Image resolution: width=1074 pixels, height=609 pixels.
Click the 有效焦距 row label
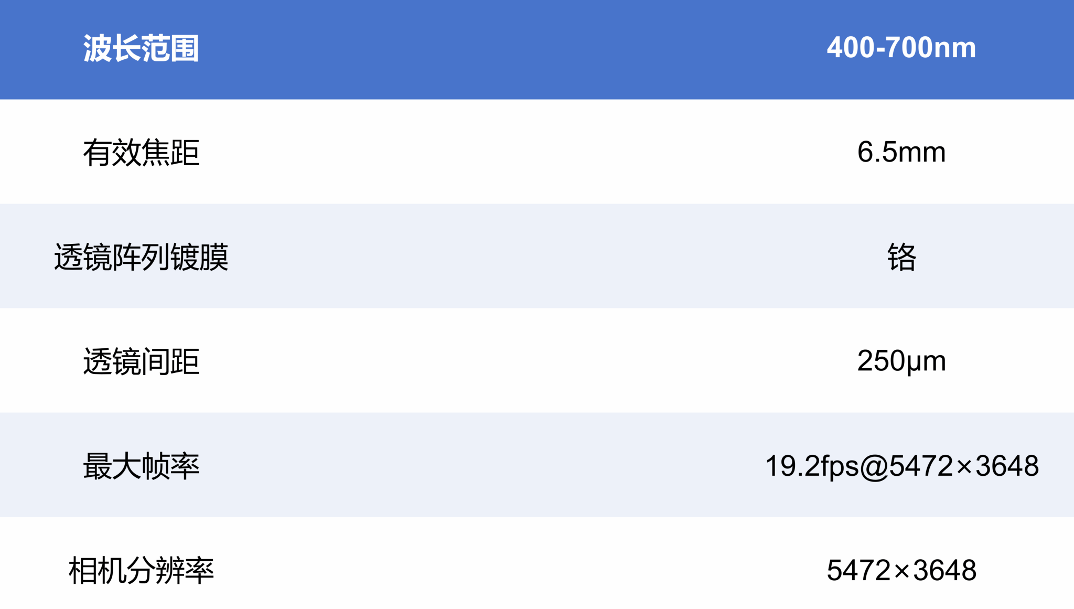click(x=141, y=153)
